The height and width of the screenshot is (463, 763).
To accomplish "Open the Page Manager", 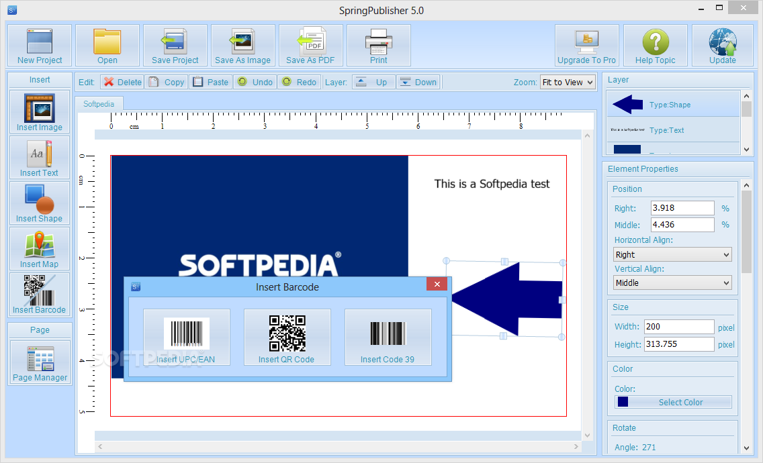I will pyautogui.click(x=40, y=362).
